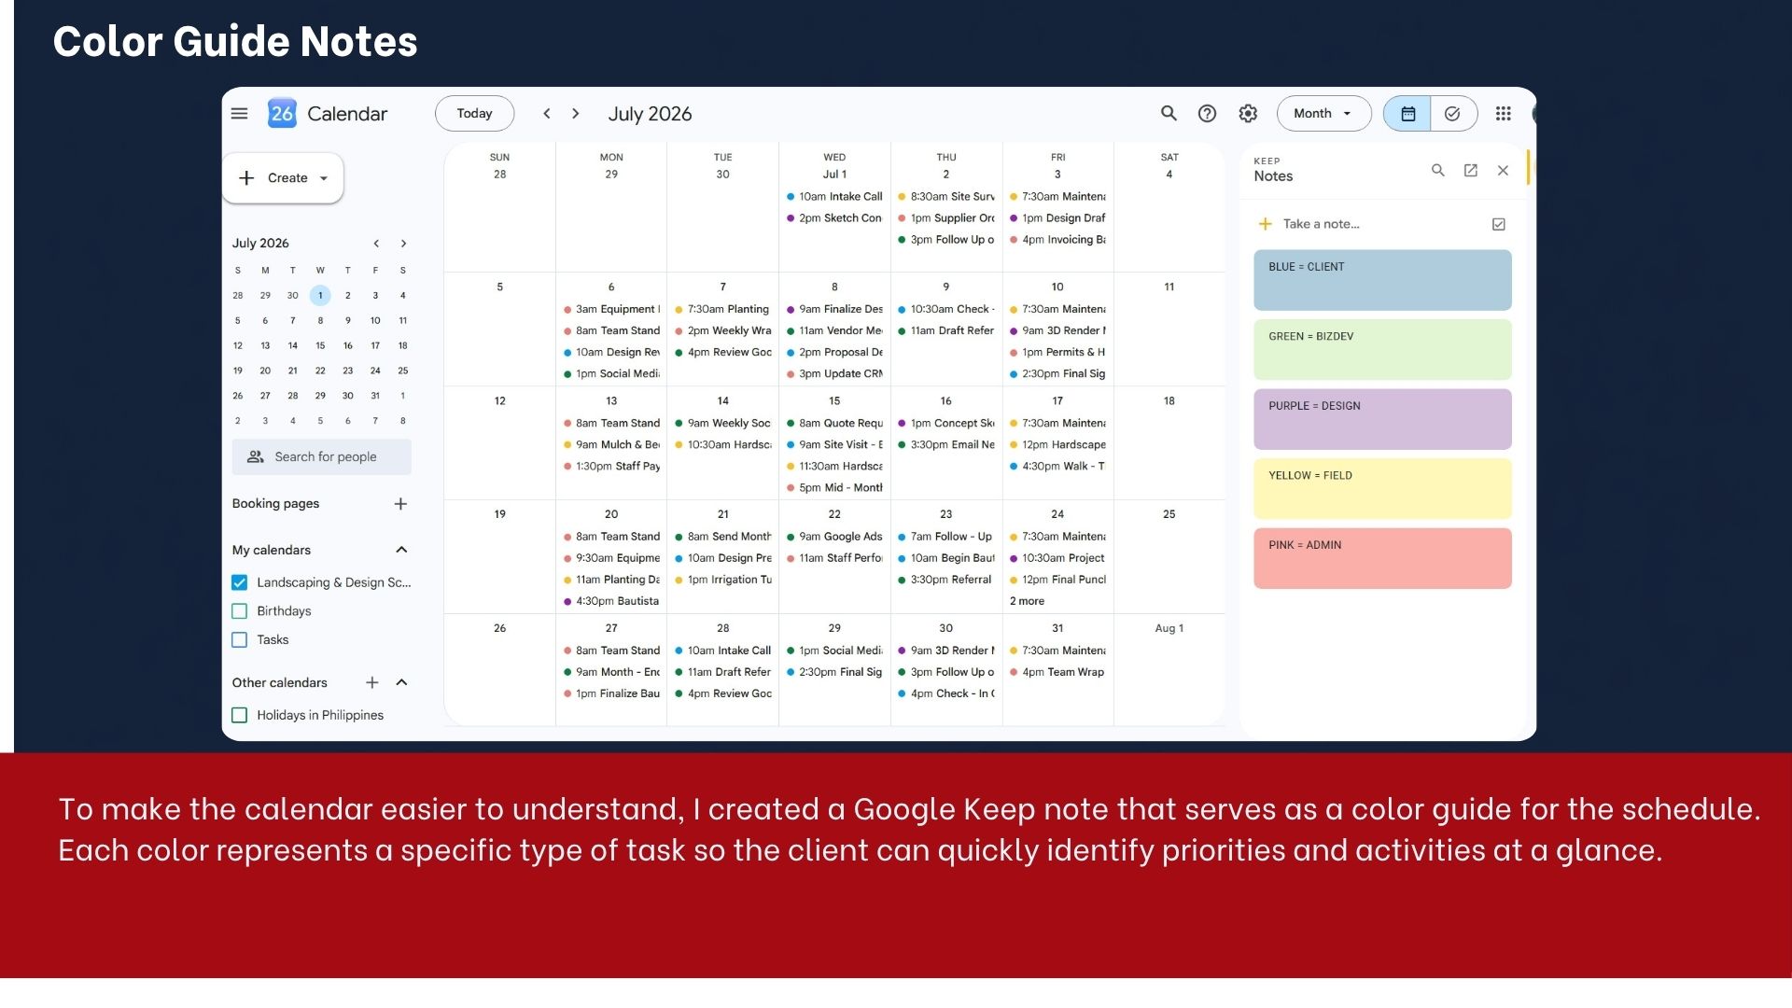Collapse the My calendars section
The height and width of the screenshot is (1008, 1792).
click(401, 550)
